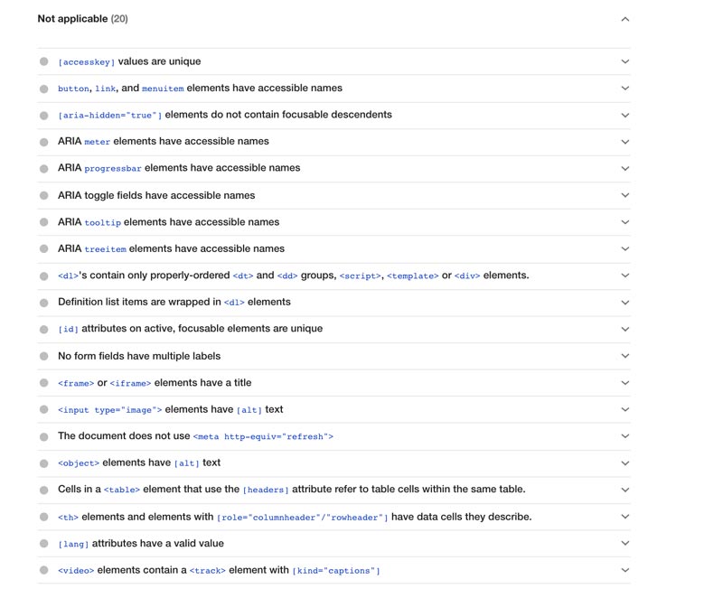Screen dimensions: 723x598
Task: Click text 'have data cells they describe'
Action: point(462,517)
